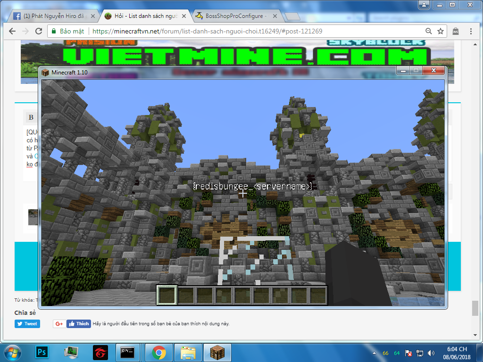Bookmark this page with star icon
Image resolution: width=483 pixels, height=362 pixels.
441,31
